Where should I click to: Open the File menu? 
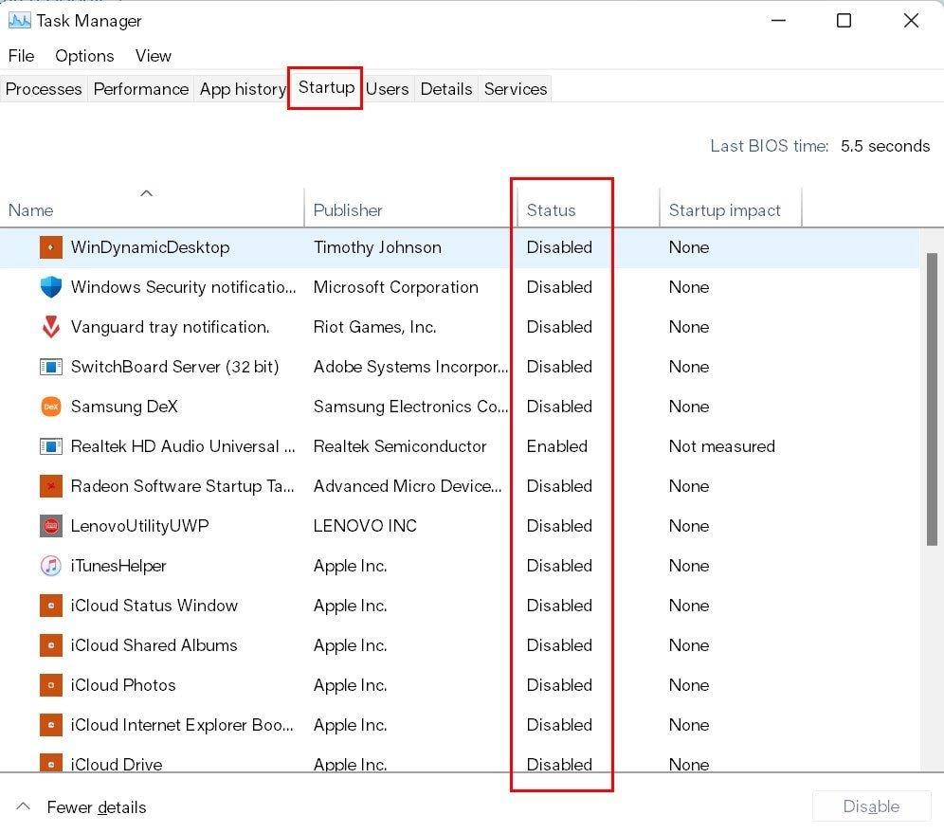21,56
